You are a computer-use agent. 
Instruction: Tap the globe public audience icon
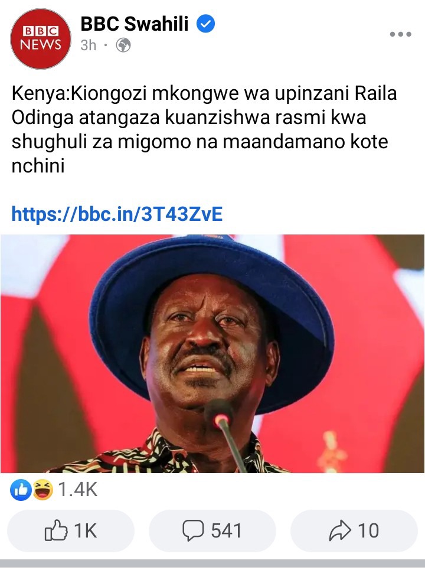[123, 45]
